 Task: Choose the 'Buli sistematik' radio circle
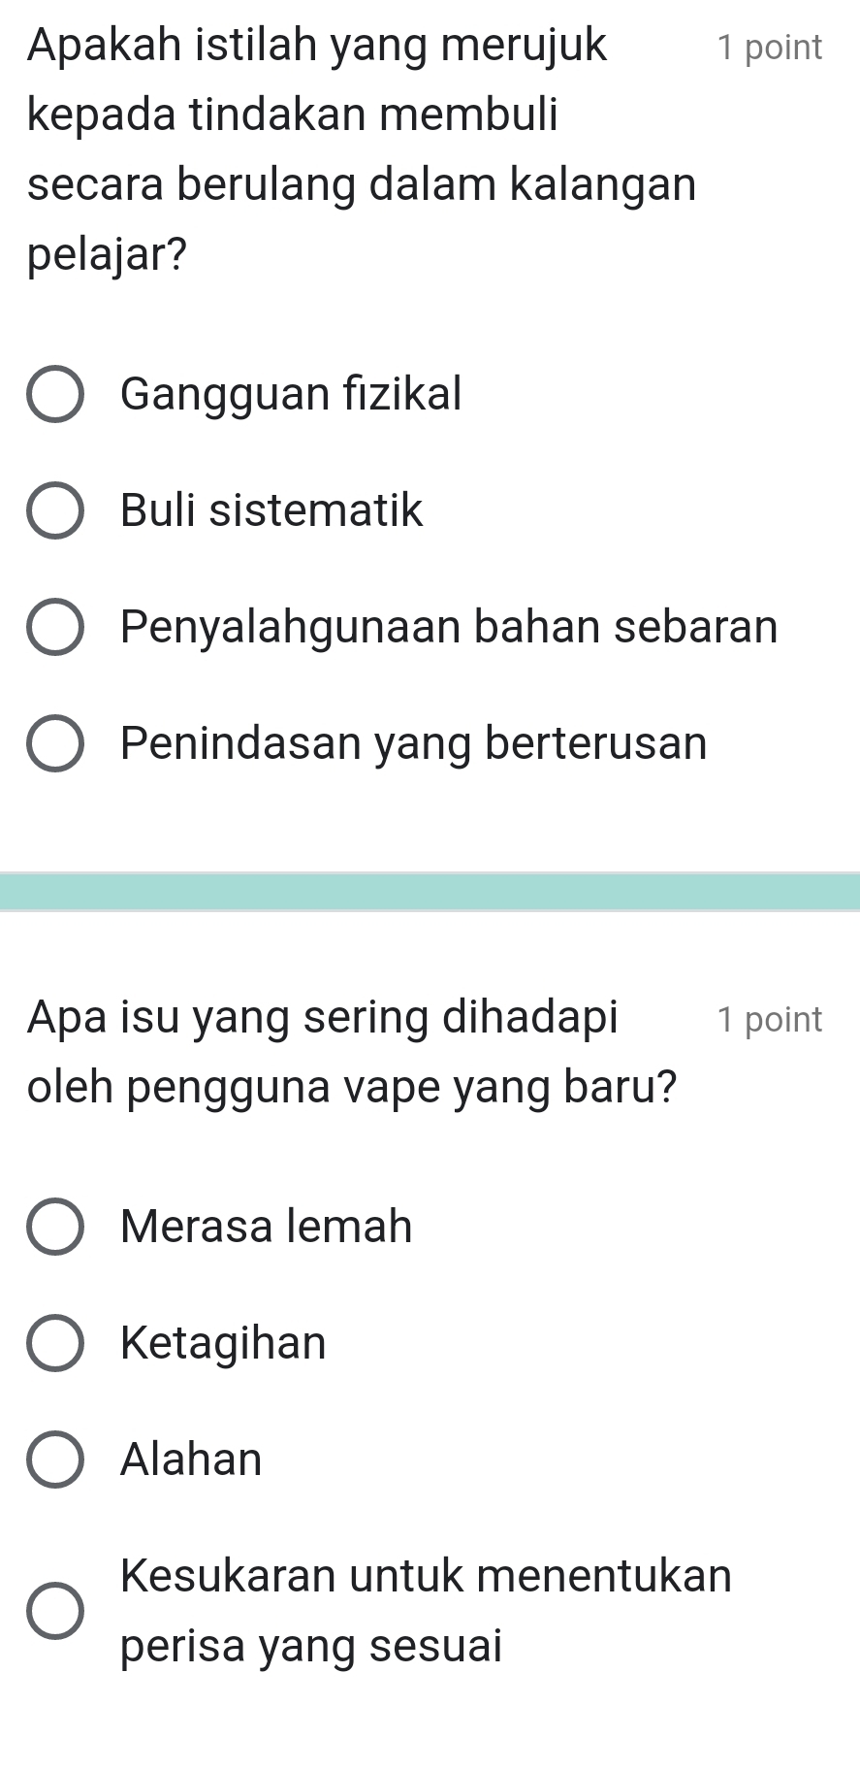(54, 510)
